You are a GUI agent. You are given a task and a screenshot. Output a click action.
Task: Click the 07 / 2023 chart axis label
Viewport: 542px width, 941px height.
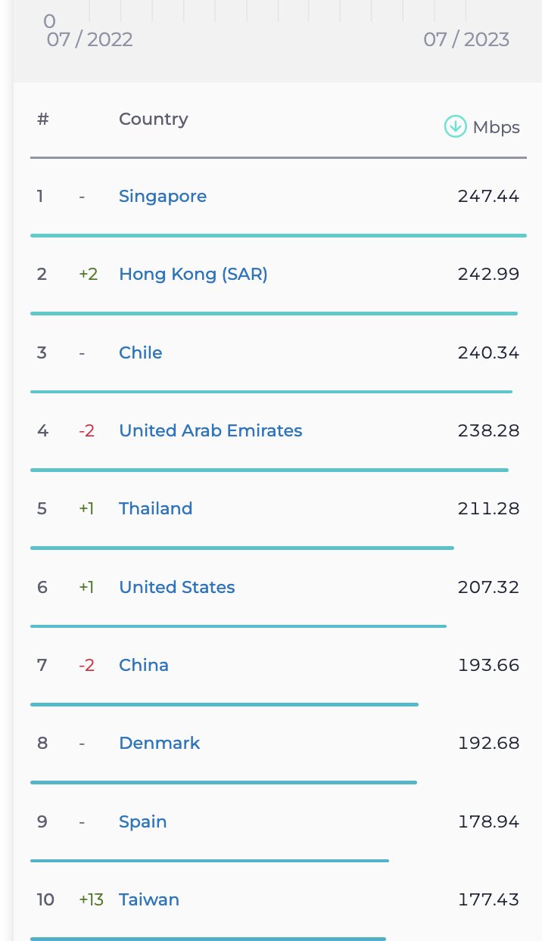(466, 39)
